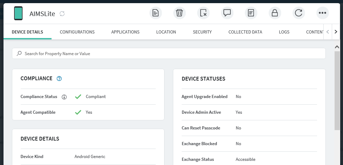The width and height of the screenshot is (343, 165).
Task: Click the vertical scrollbar up arrow
Action: coord(337,47)
